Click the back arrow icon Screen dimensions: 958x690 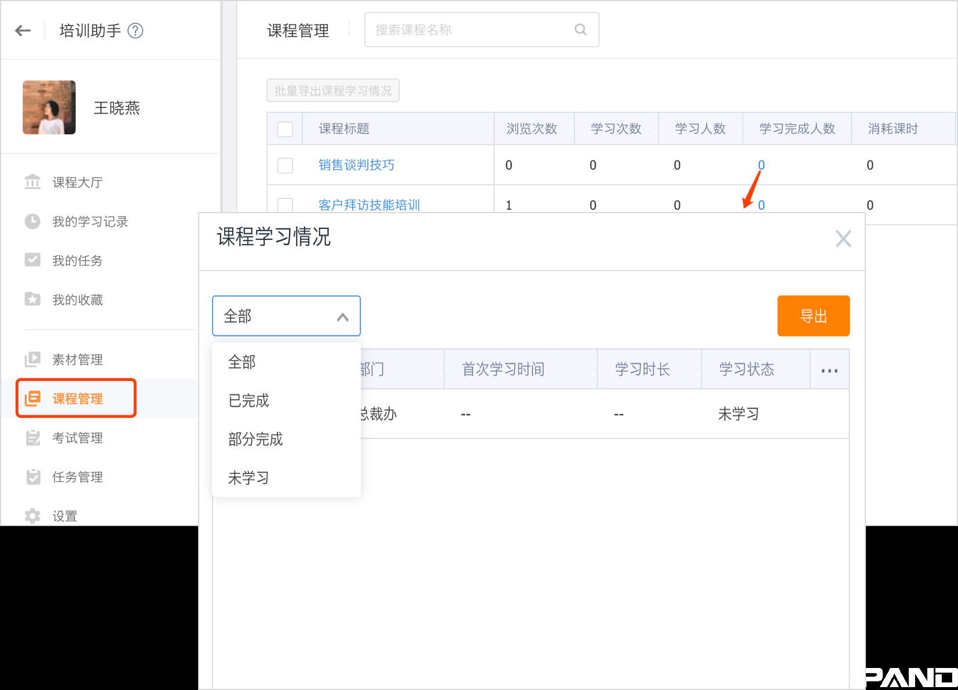click(23, 31)
